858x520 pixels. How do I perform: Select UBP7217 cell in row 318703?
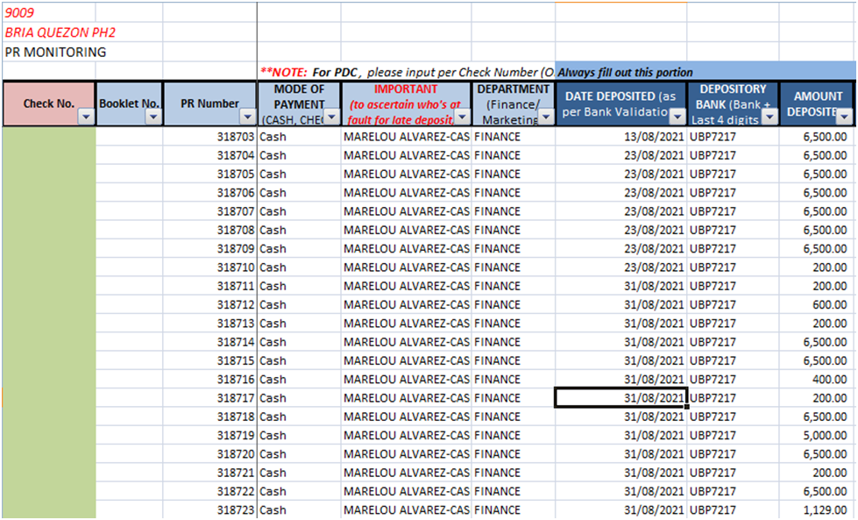(734, 137)
